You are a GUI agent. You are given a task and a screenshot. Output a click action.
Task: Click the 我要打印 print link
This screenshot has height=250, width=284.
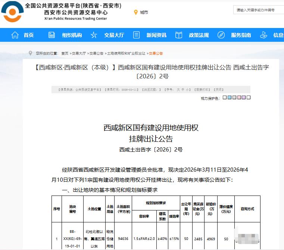202,90
